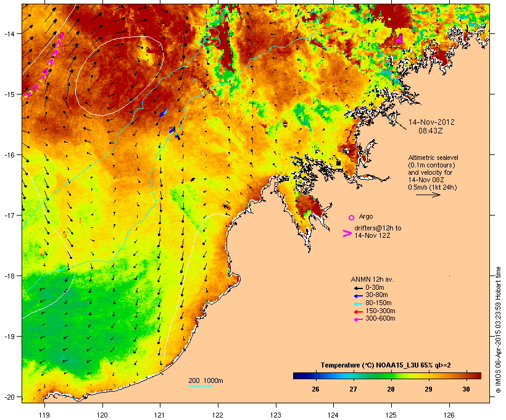Click the magenta 300-600m legend arrow
Screen dimensions: 506x420
(358, 319)
